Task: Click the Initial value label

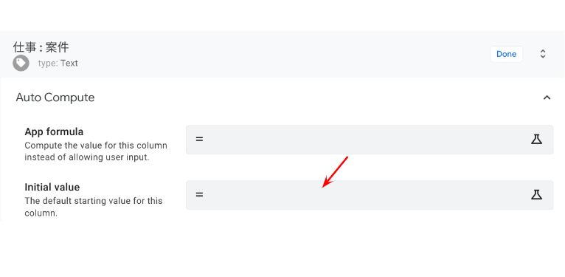Action: pos(52,187)
